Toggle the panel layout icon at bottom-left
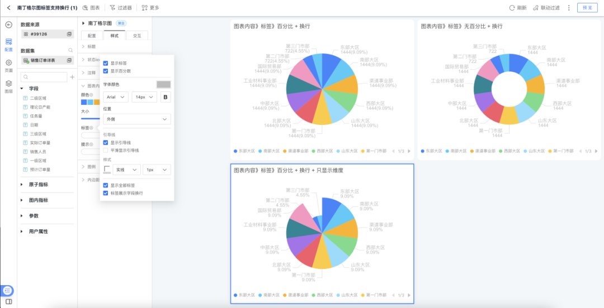 click(x=8, y=302)
